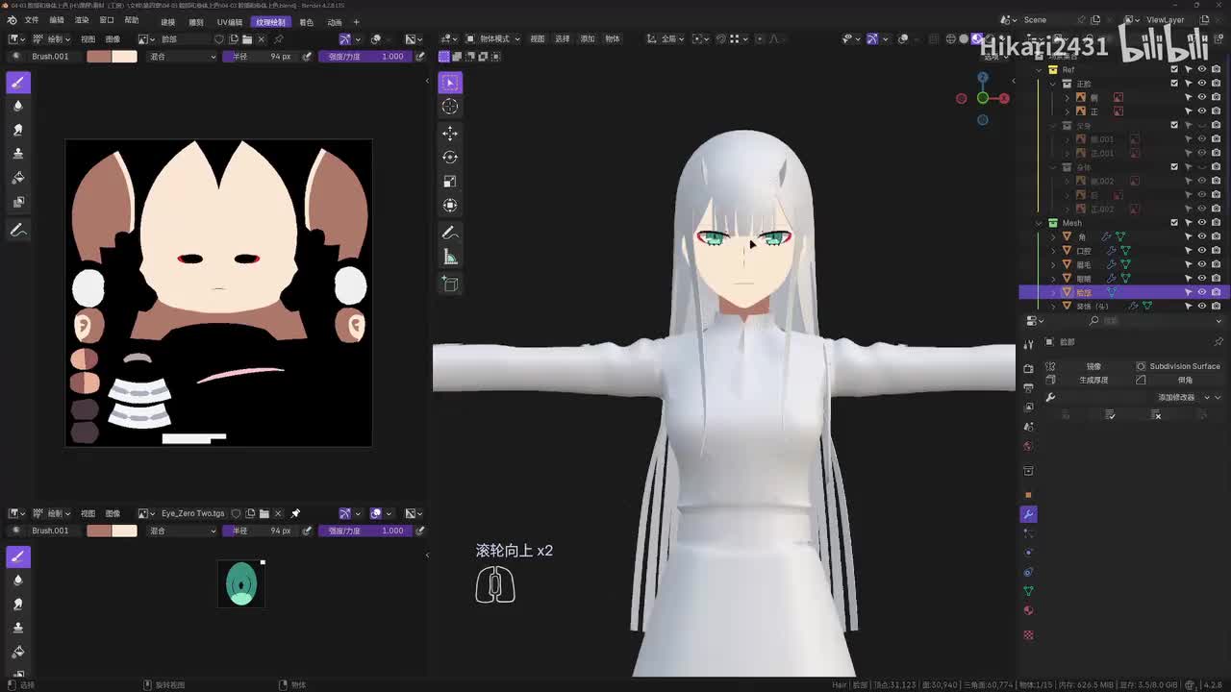Activate the Rotate tool in 3D viewport
This screenshot has height=692, width=1231.
tap(449, 157)
